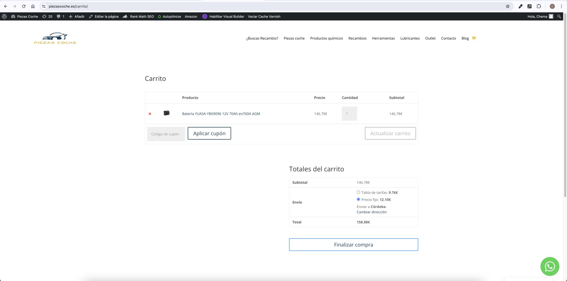This screenshot has height=281, width=567.
Task: Open ¿Buscas Recambio? nav link
Action: click(262, 38)
